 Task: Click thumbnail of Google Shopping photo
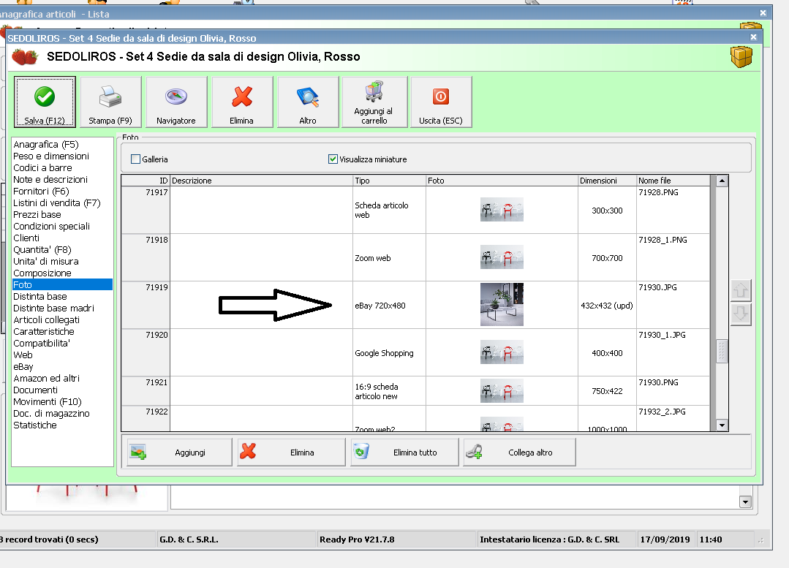click(502, 352)
